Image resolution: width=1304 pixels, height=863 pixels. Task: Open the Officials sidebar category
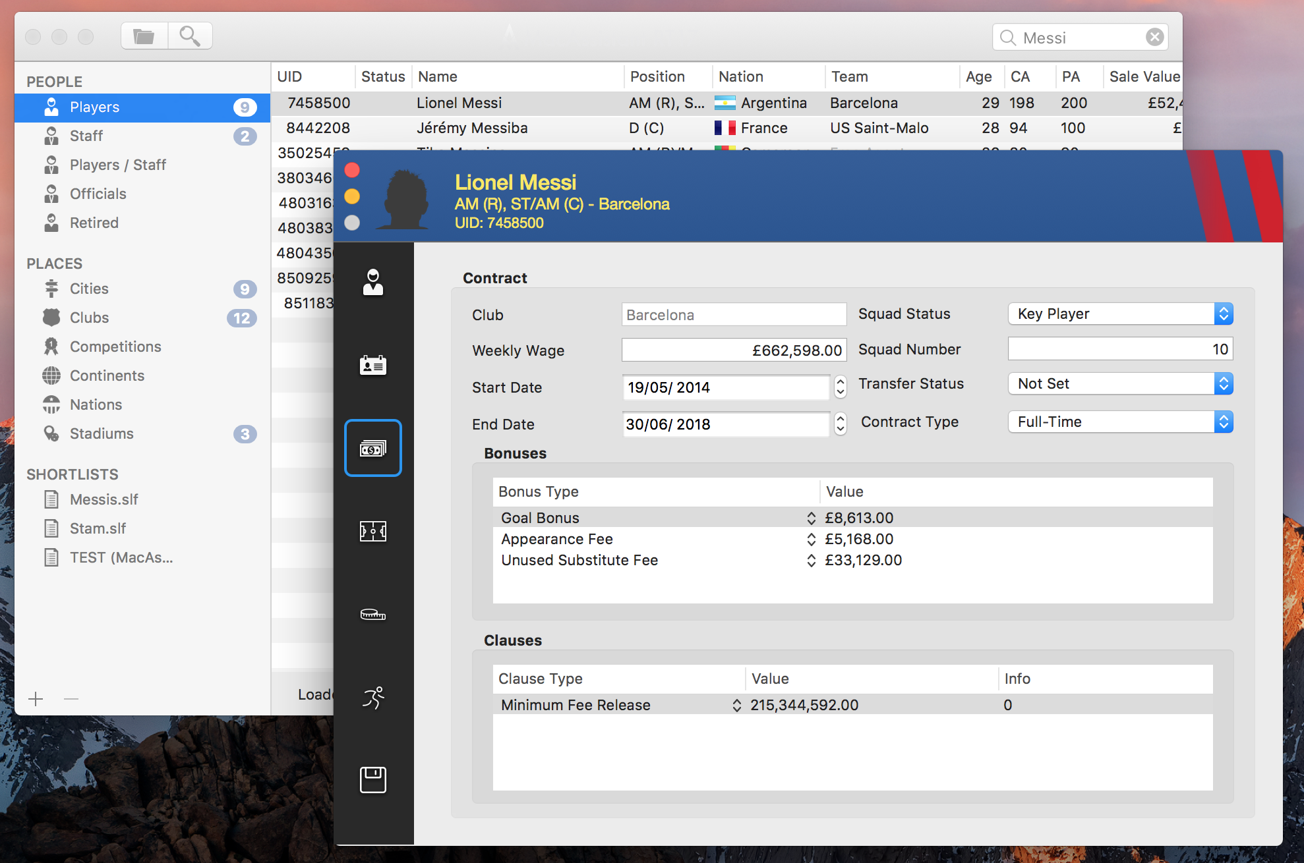(x=142, y=194)
